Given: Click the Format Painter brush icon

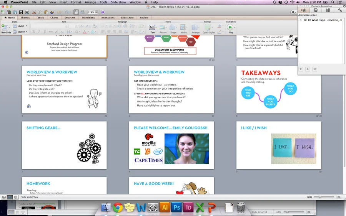Looking at the screenshot, I should (x=52, y=12).
